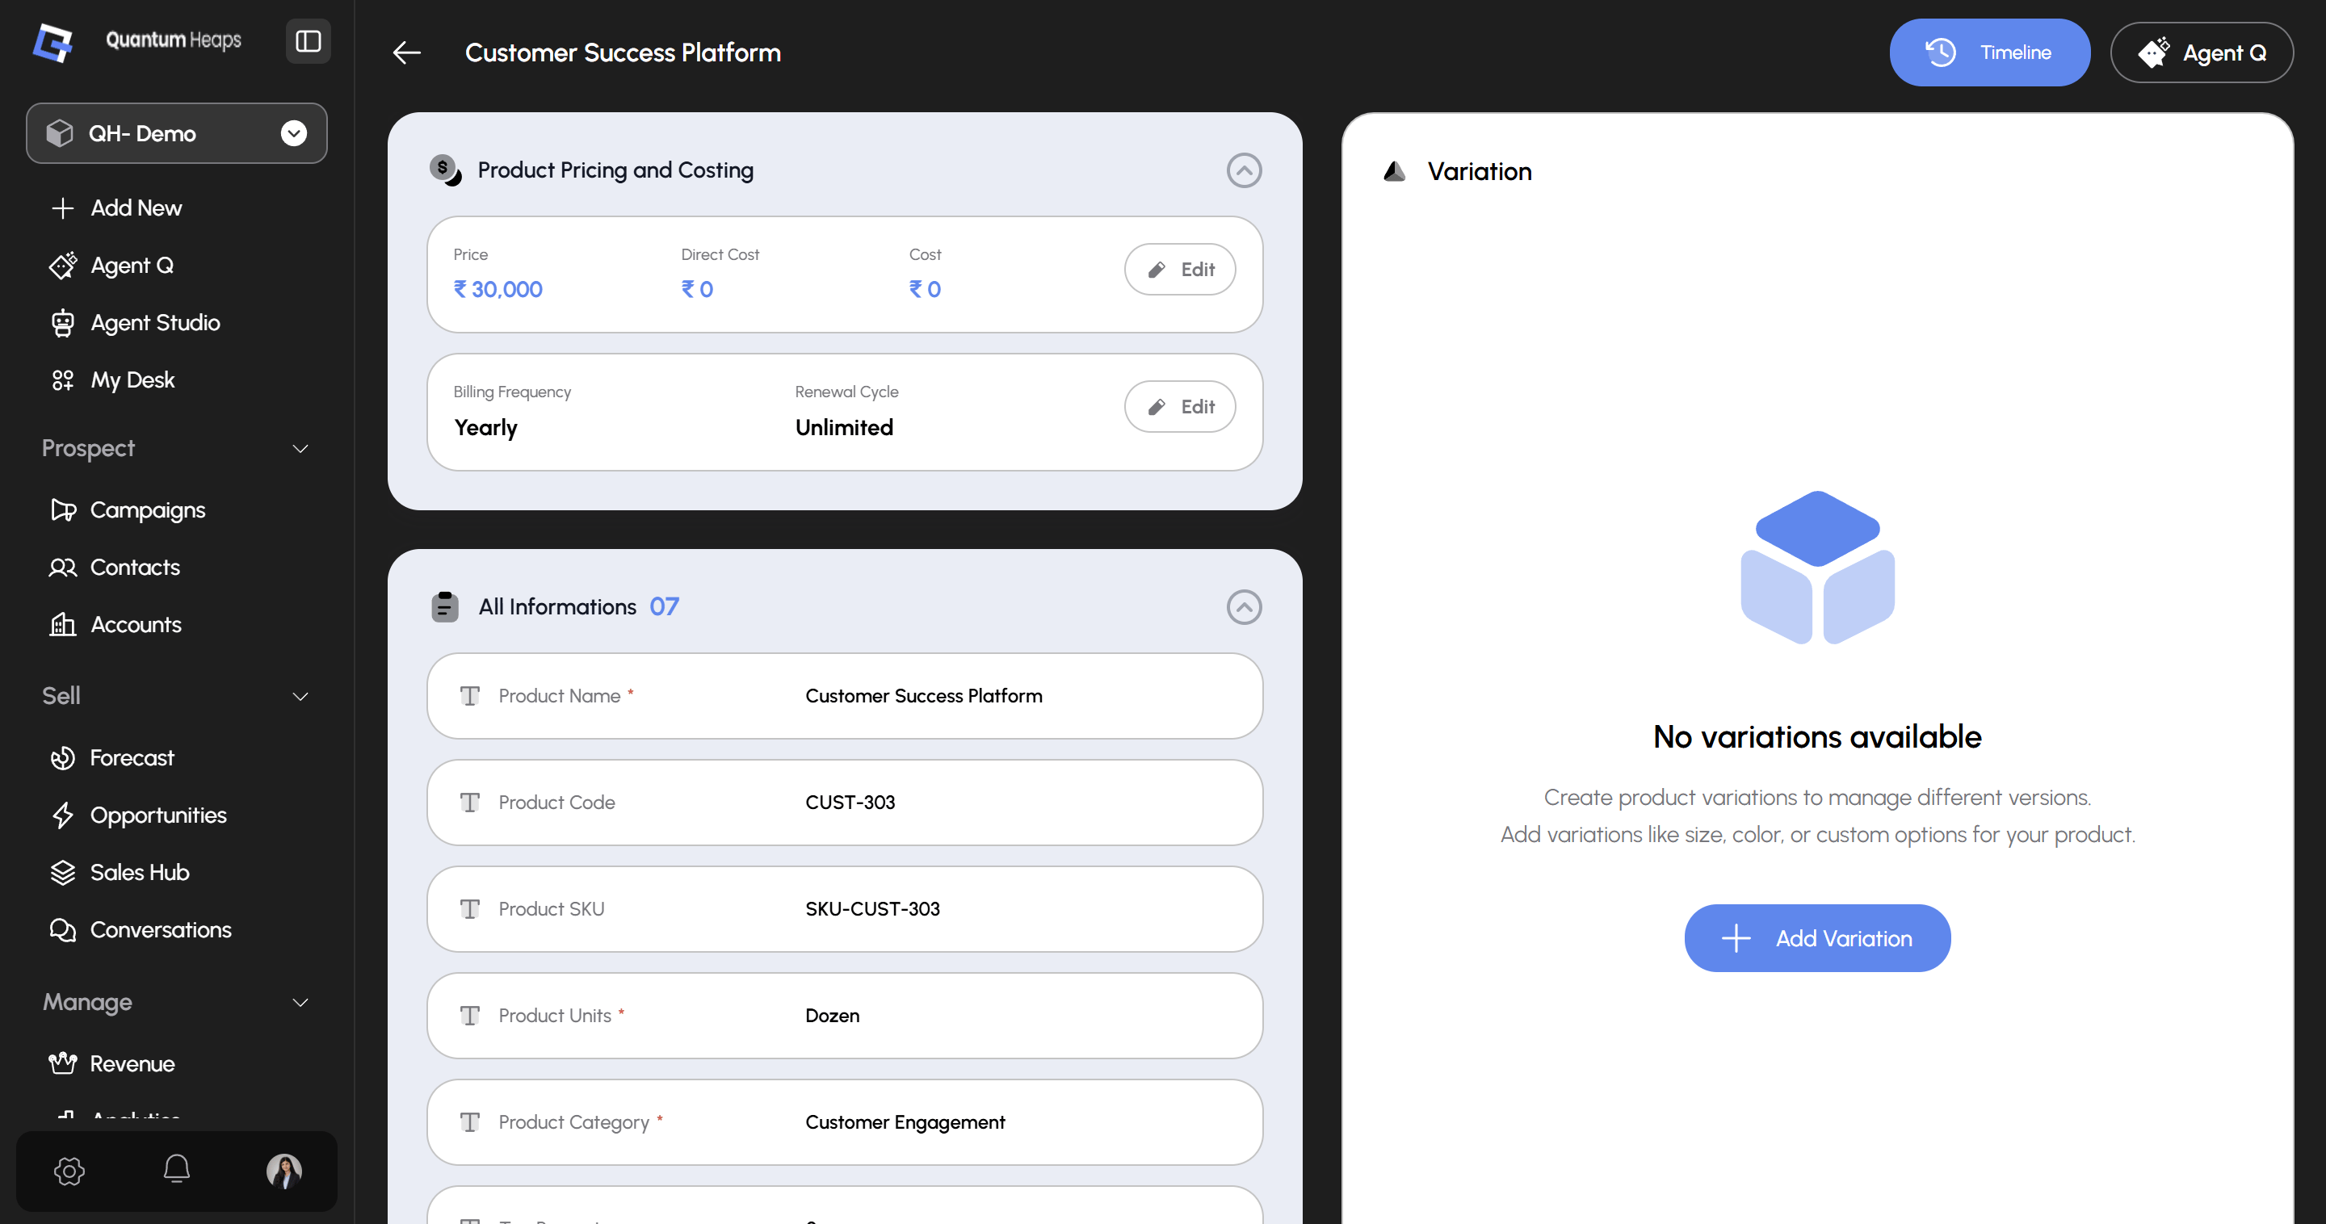The height and width of the screenshot is (1224, 2326).
Task: Collapse the All Informations panel
Action: 1244,606
